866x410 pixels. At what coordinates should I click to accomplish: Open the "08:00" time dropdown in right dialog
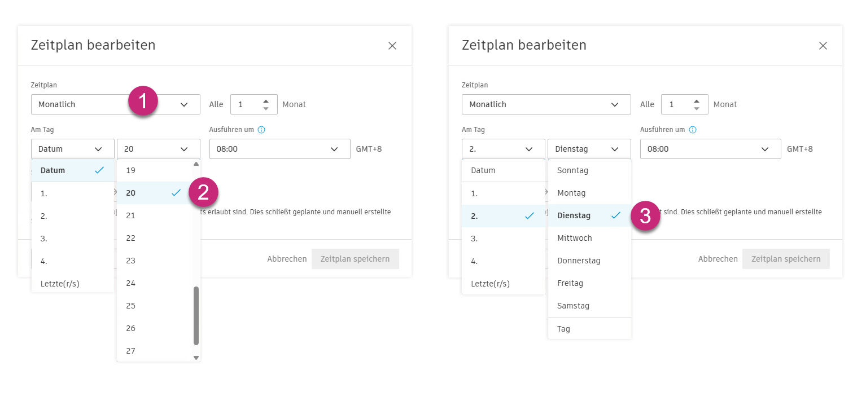[710, 148]
